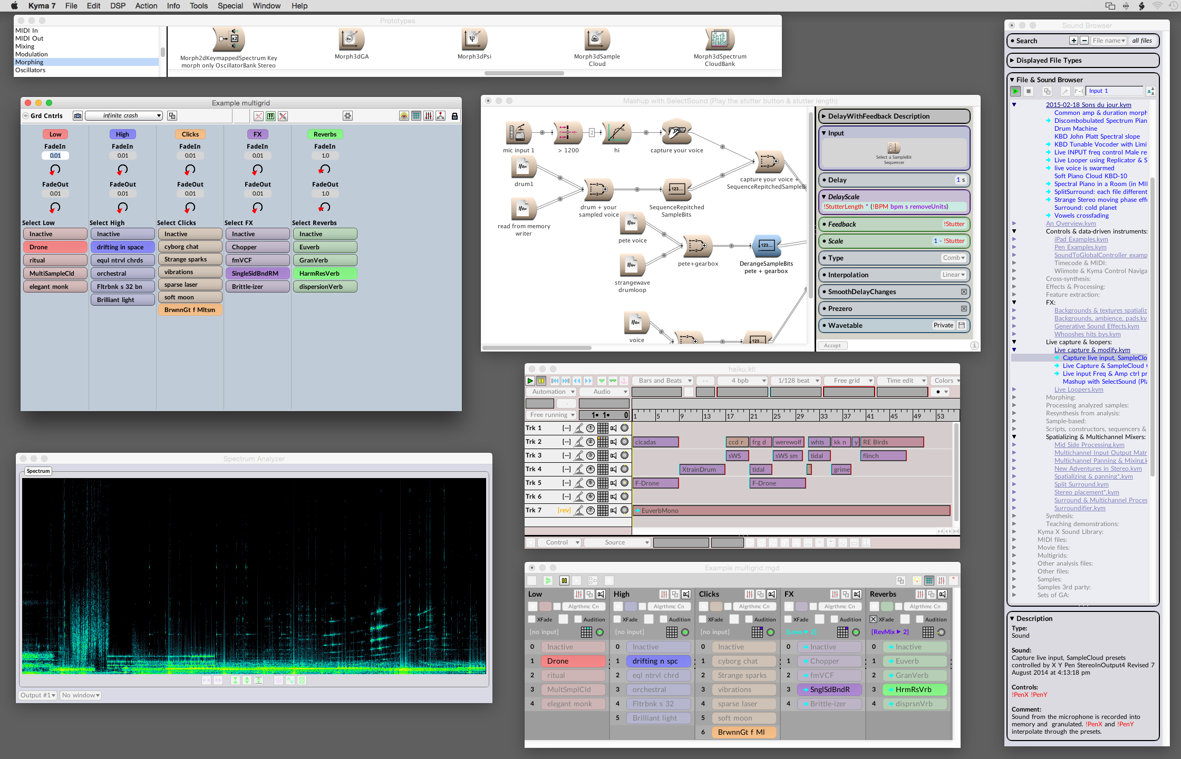Image resolution: width=1181 pixels, height=759 pixels.
Task: Open the DSP menu
Action: click(x=118, y=6)
